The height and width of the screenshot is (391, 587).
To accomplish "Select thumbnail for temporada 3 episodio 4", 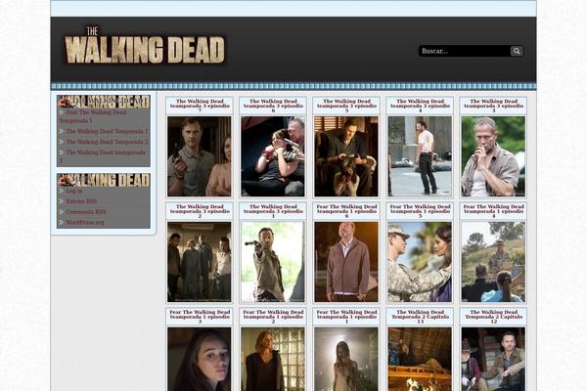I will (x=420, y=156).
